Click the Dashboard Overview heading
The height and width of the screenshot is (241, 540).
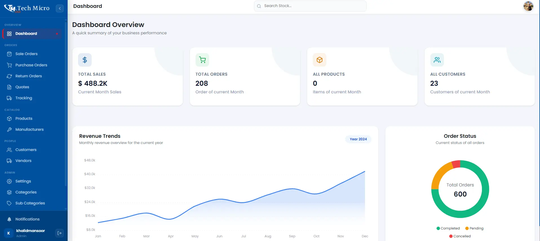click(x=108, y=25)
